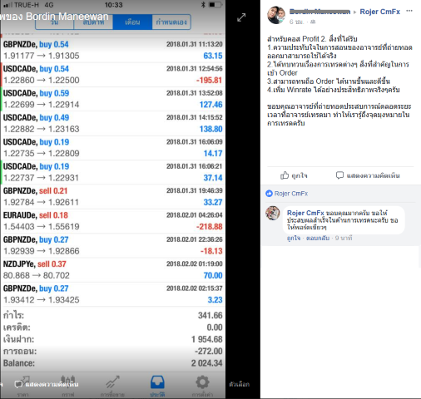
Task: Select the Week period tab
Action: coord(93,22)
